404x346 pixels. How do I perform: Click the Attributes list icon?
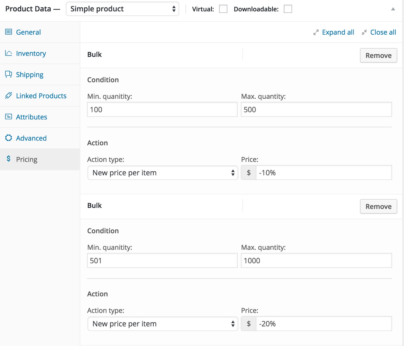[x=9, y=117]
